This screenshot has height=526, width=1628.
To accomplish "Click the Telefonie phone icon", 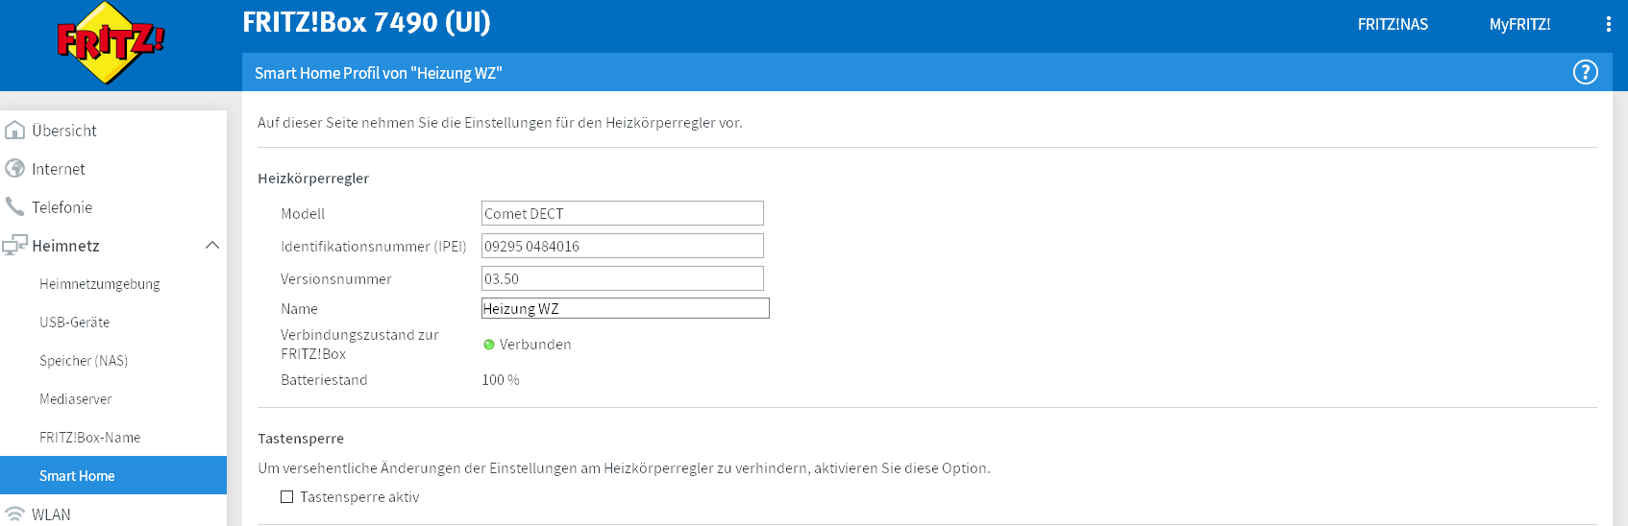I will [x=15, y=207].
